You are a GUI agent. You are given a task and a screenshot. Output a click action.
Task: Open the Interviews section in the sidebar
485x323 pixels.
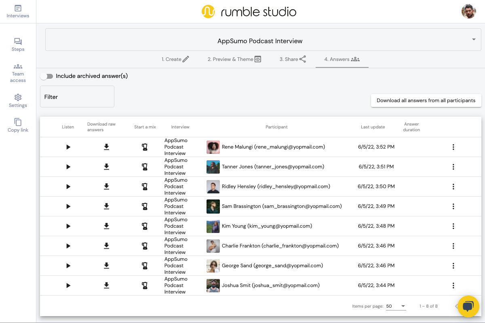point(18,11)
